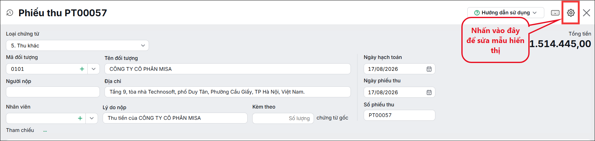Image resolution: width=595 pixels, height=141 pixels.
Task: Click the Tên đối tượng field
Action: click(x=228, y=69)
